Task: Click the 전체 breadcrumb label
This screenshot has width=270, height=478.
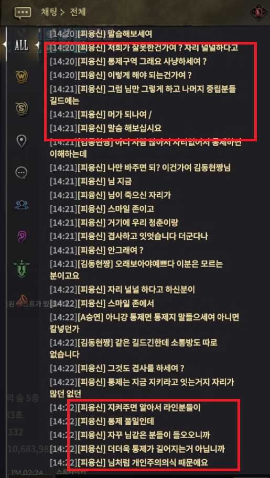Action: [77, 12]
